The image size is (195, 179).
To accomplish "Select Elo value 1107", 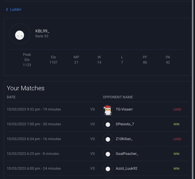I will tap(53, 62).
